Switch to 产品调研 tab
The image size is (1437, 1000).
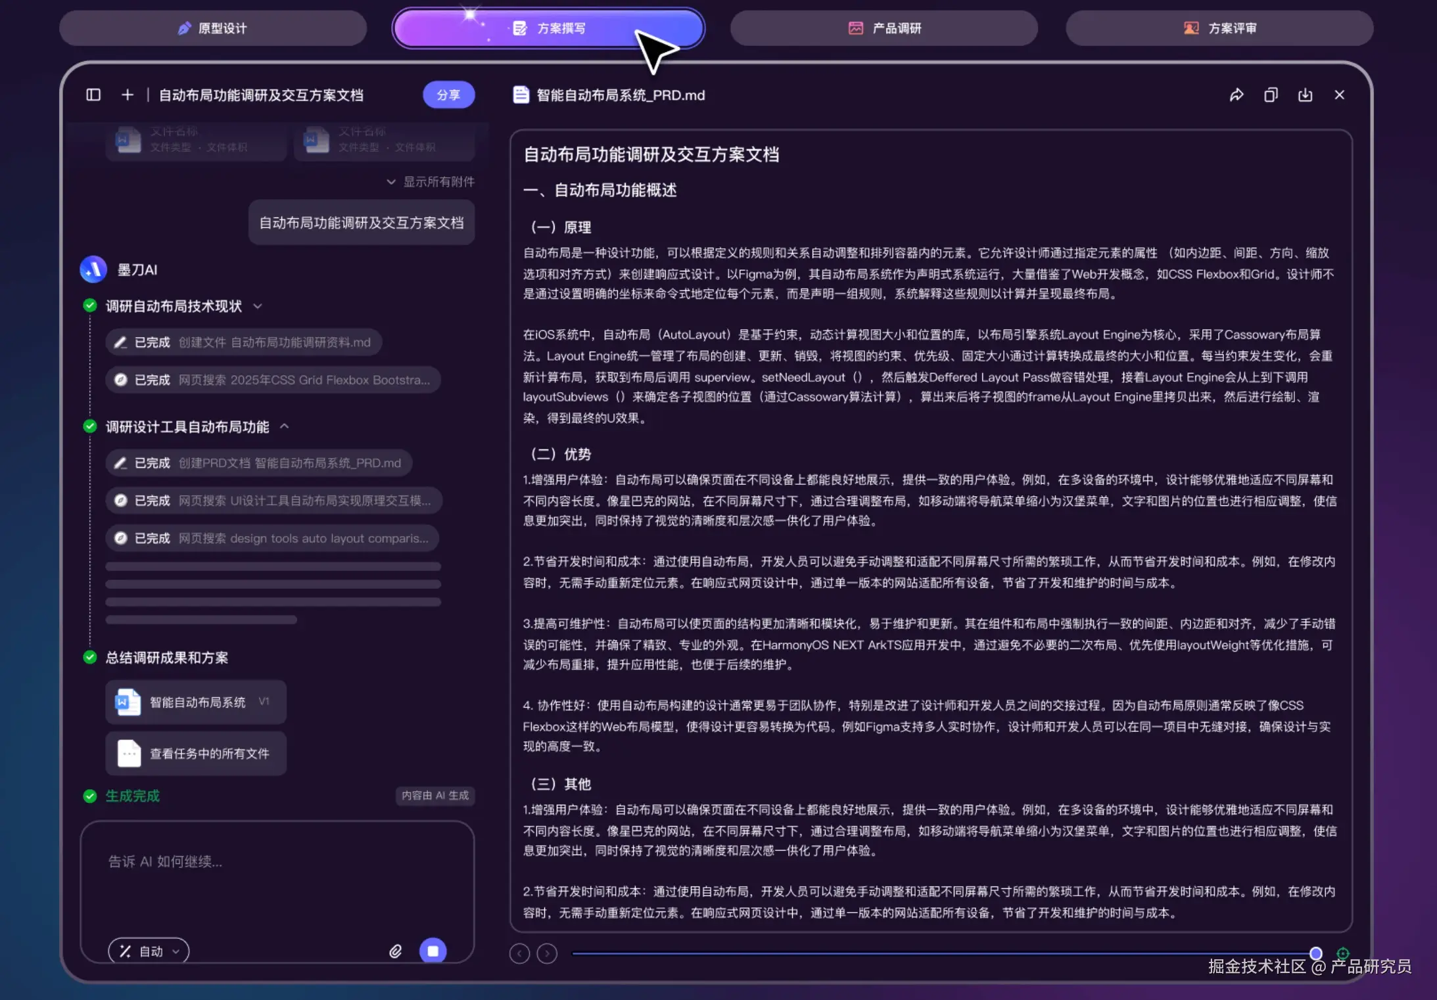click(883, 28)
